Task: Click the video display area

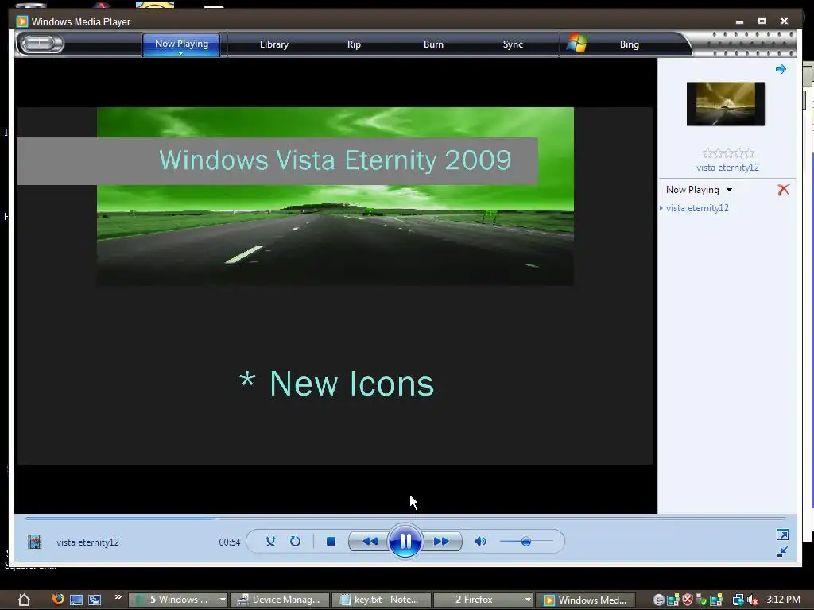Action: click(x=335, y=286)
